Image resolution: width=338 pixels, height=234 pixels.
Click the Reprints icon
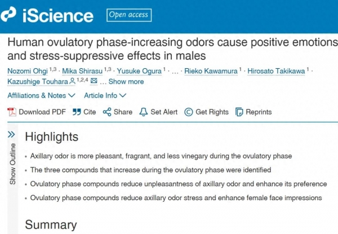[x=239, y=112]
